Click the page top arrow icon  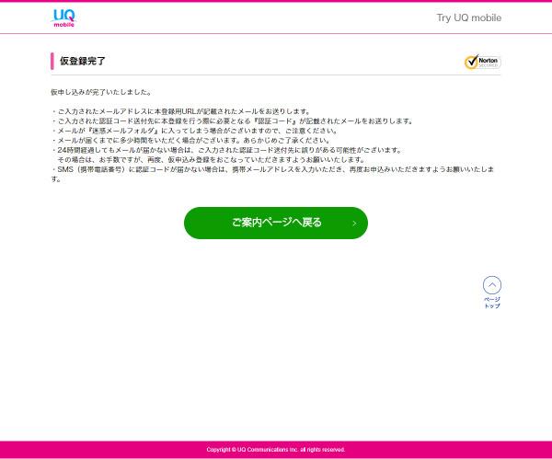click(x=492, y=285)
